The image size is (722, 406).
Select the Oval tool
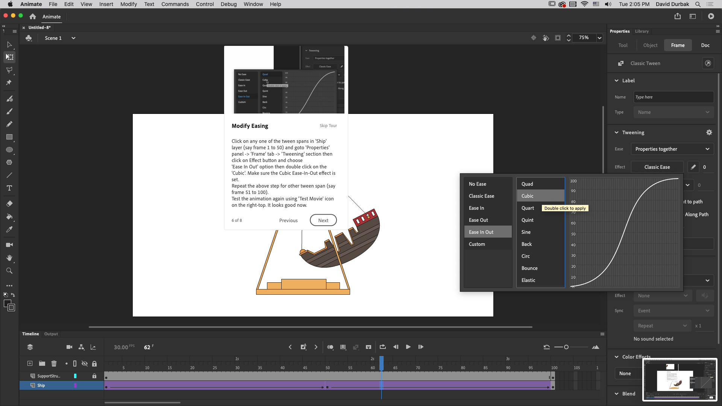(x=9, y=150)
